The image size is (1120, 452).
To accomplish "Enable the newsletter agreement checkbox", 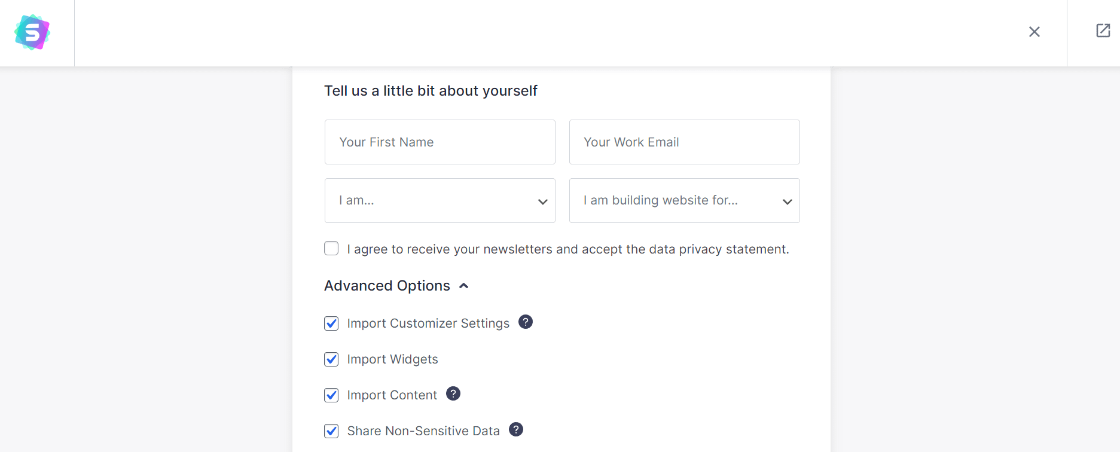I will click(x=331, y=248).
